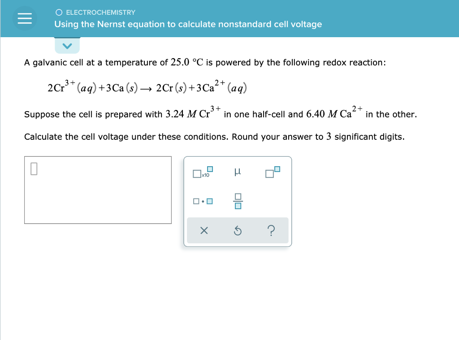Open the hamburger navigation menu
The image size is (459, 340).
coord(25,18)
